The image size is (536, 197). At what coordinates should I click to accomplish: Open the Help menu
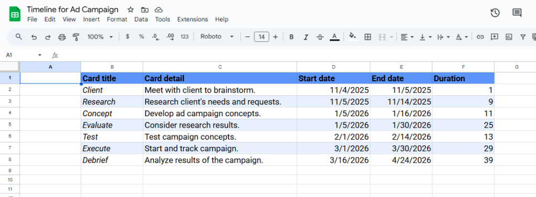[x=222, y=19]
